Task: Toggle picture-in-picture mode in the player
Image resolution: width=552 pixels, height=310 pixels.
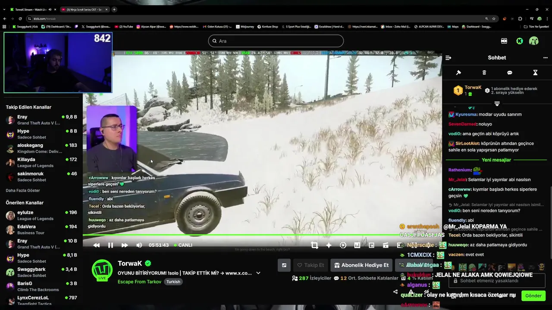Action: (371, 245)
